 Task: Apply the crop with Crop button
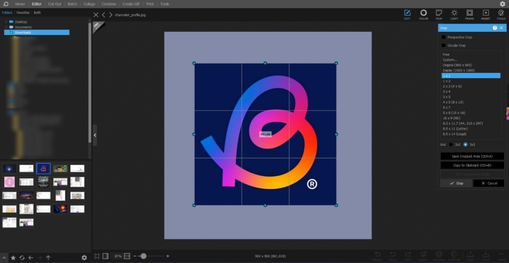(456, 183)
